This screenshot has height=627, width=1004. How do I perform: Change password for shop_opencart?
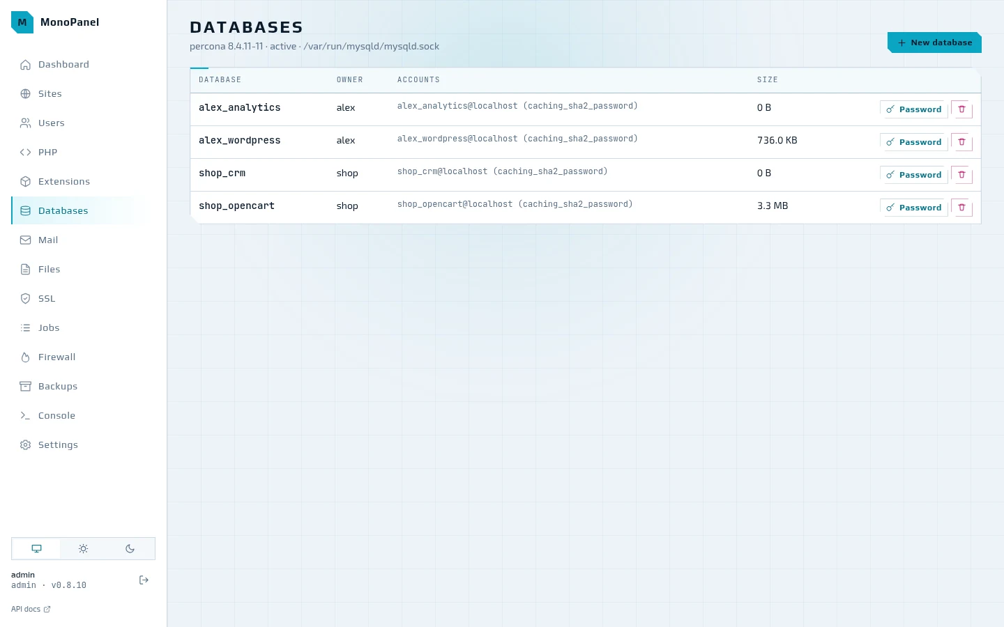(x=913, y=208)
